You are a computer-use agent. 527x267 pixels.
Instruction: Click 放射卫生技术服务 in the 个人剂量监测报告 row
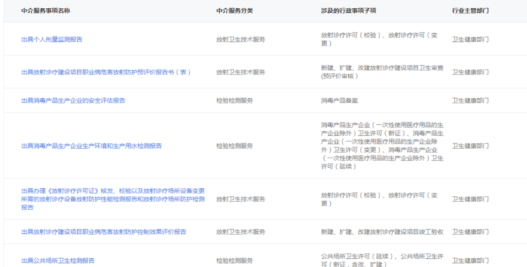tap(241, 39)
